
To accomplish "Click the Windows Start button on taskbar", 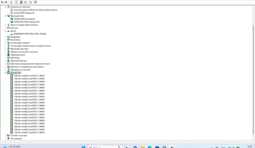I will [83, 147].
